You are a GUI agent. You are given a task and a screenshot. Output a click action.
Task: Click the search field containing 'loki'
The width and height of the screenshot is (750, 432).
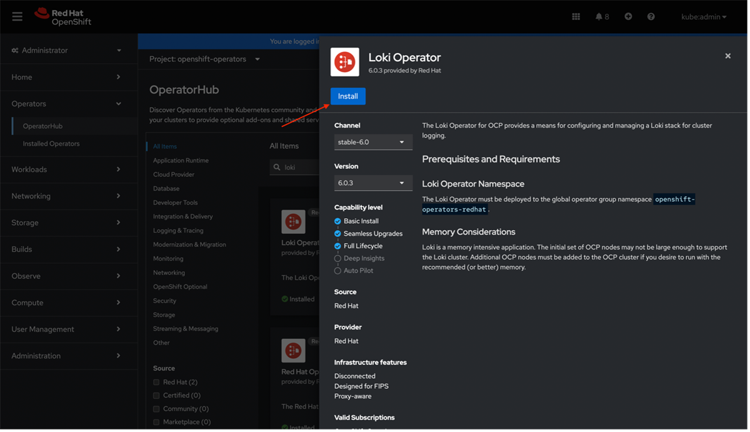point(294,168)
